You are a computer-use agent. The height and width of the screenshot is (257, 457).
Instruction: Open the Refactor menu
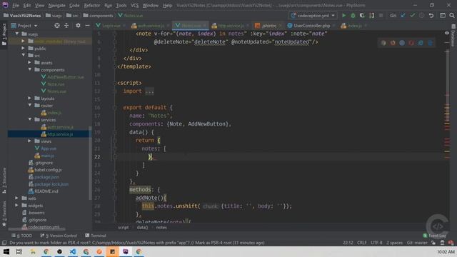(x=92, y=5)
